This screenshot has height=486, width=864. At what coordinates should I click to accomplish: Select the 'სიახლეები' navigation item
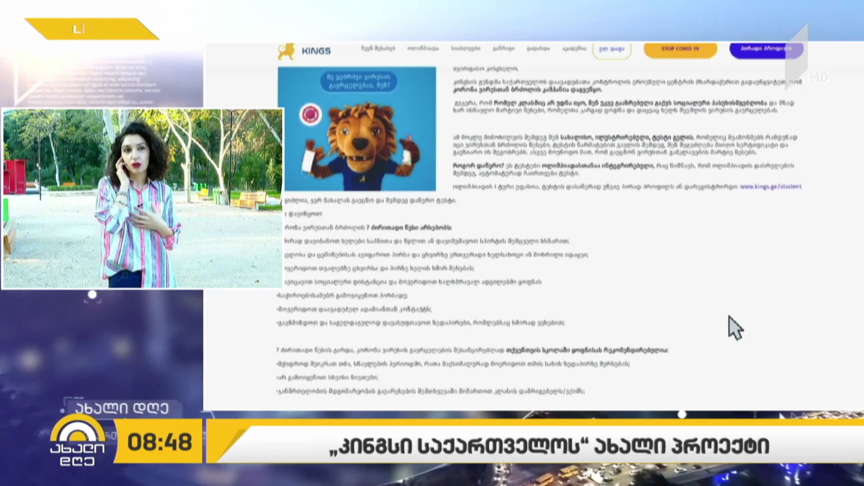(x=466, y=48)
